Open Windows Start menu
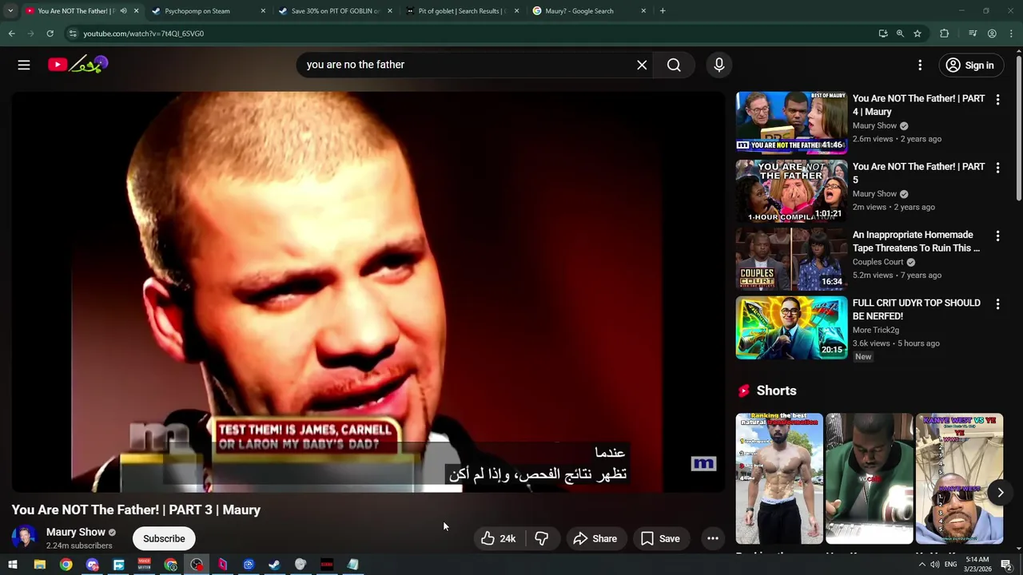The image size is (1023, 575). coord(13,565)
